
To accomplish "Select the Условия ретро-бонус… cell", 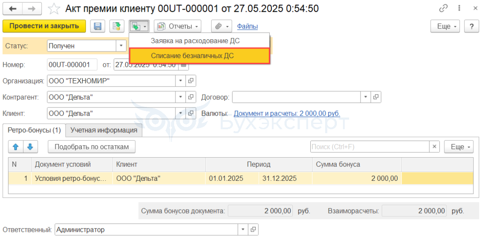I will click(72, 178).
